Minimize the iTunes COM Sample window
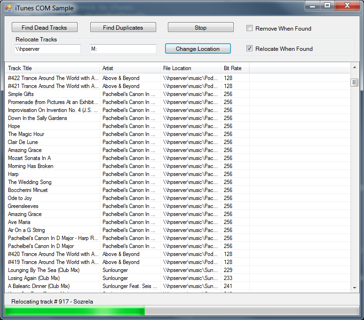This screenshot has height=320, width=364. (312, 6)
